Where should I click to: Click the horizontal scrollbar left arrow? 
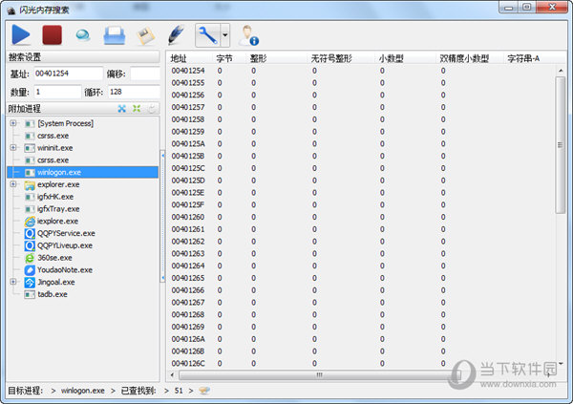pos(172,374)
